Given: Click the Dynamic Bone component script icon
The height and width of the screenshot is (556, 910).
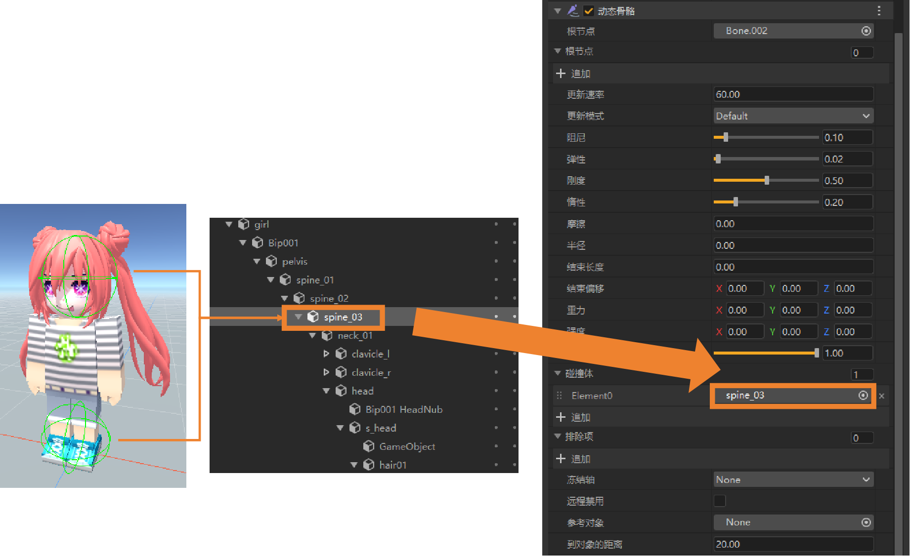Looking at the screenshot, I should click(573, 10).
